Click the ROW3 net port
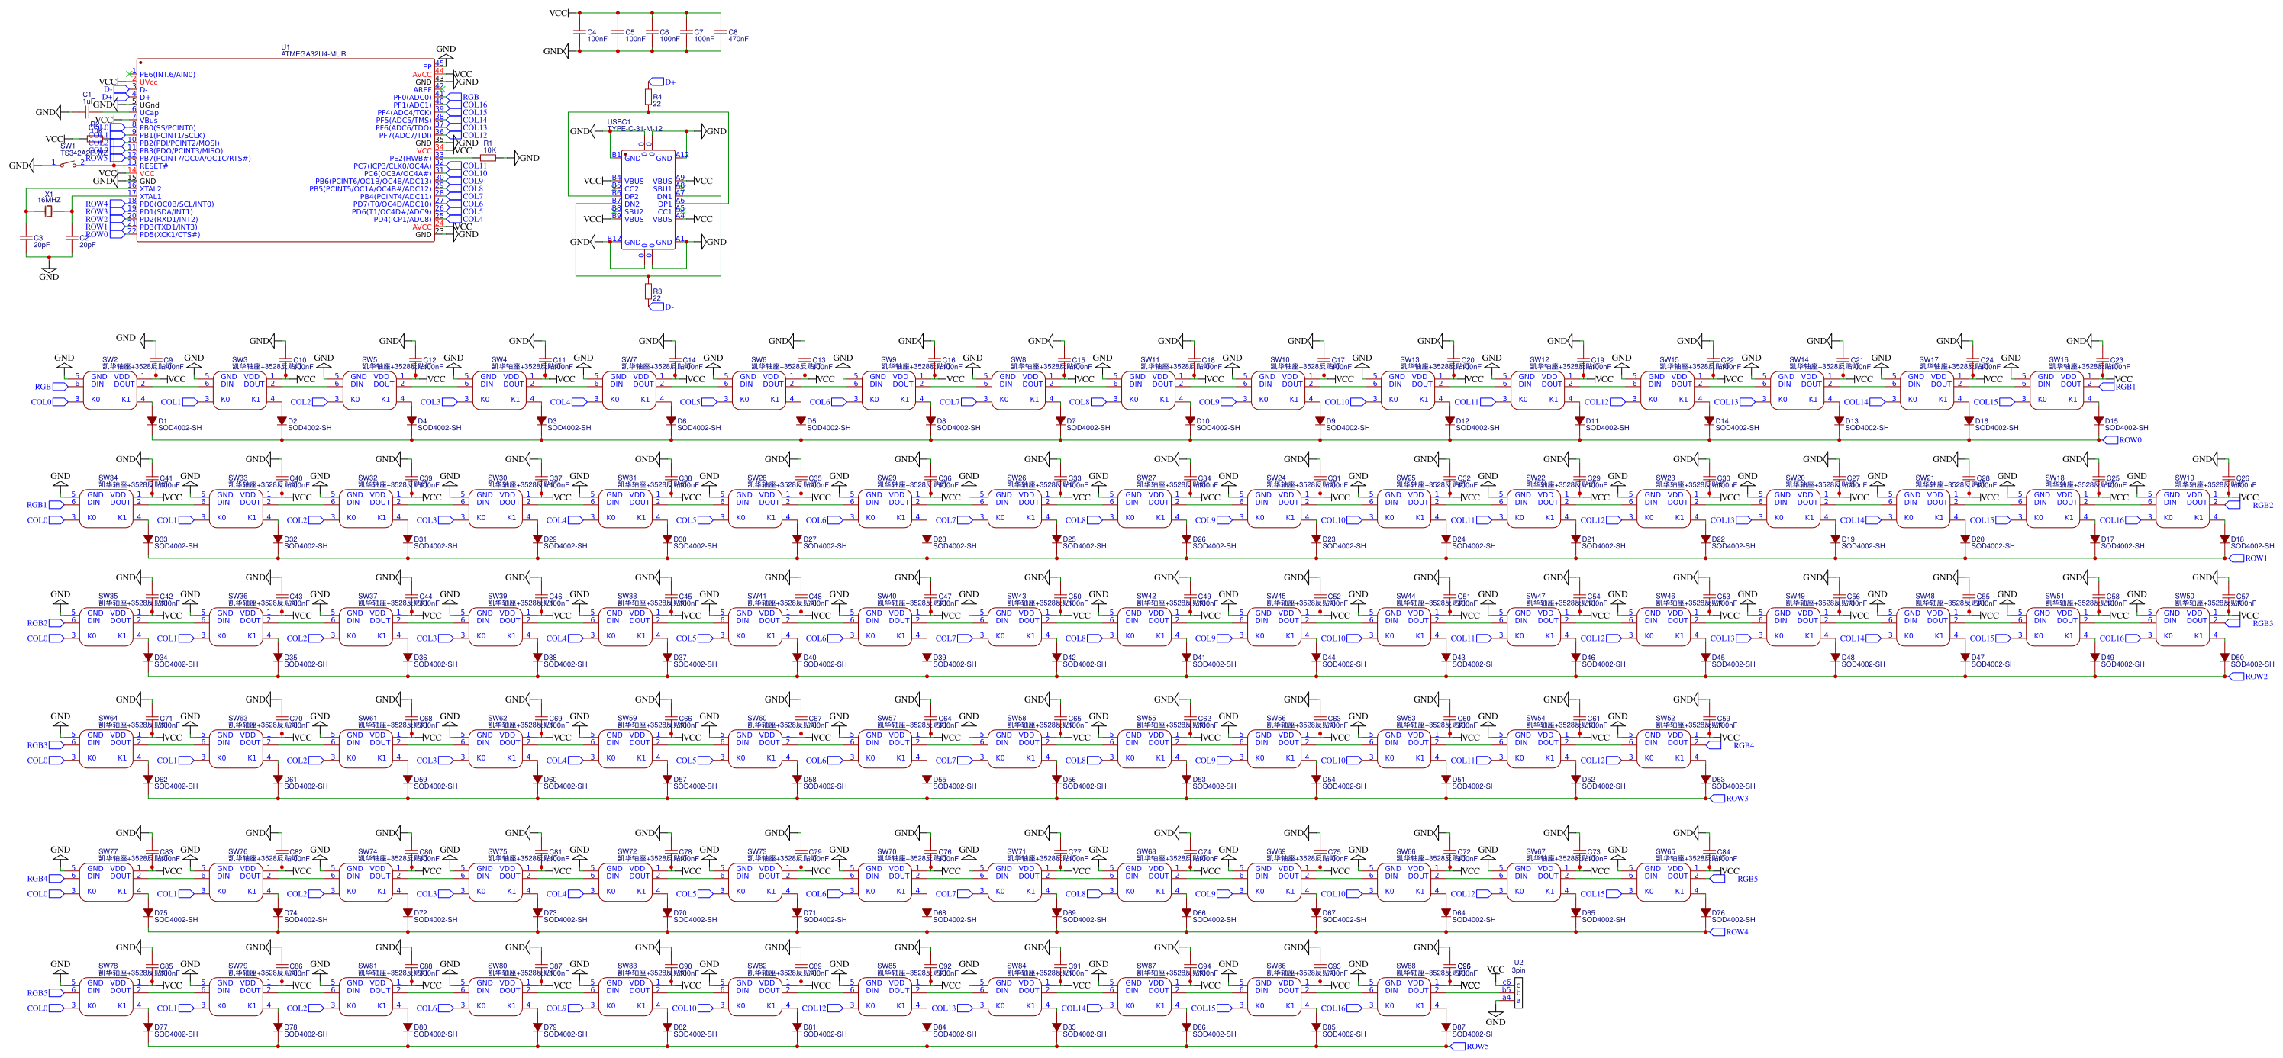This screenshot has height=1058, width=2283. [1716, 799]
